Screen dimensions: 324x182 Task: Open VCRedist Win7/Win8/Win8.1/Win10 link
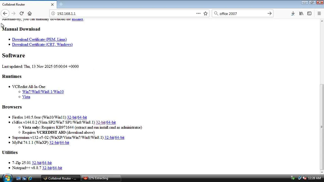click(x=43, y=92)
